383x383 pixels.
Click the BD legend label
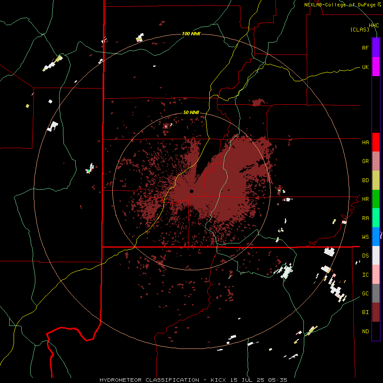tap(365, 180)
